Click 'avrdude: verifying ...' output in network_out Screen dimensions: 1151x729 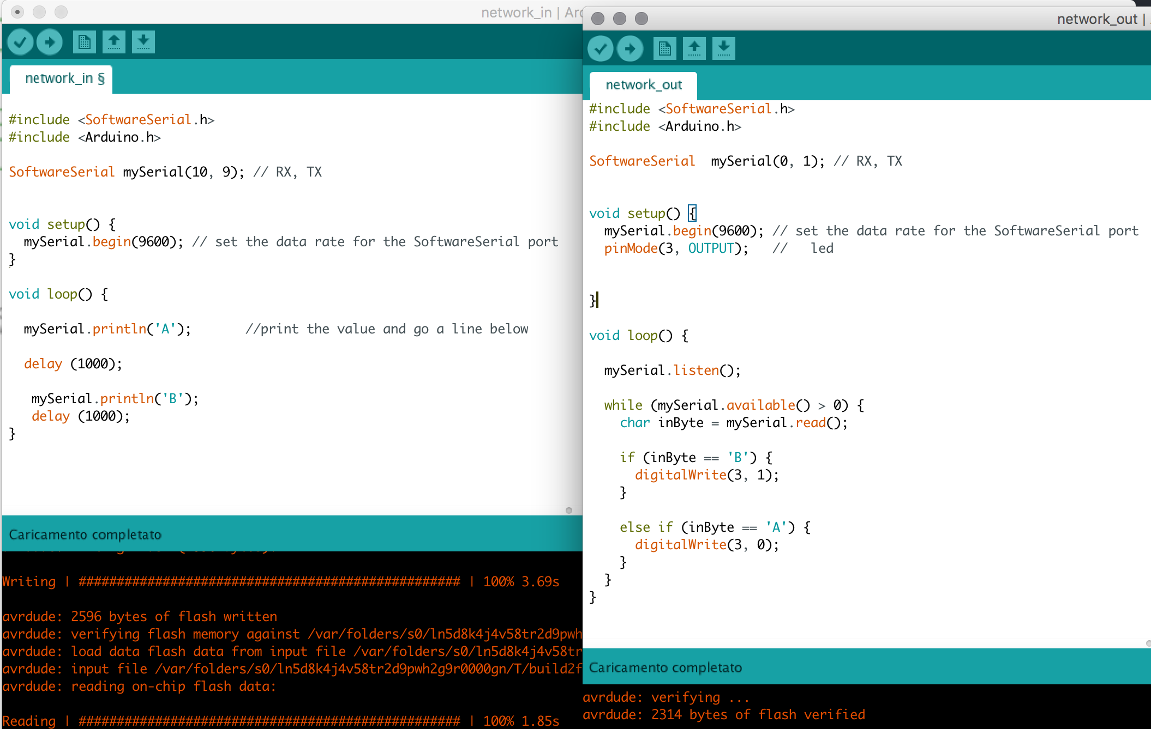click(666, 697)
